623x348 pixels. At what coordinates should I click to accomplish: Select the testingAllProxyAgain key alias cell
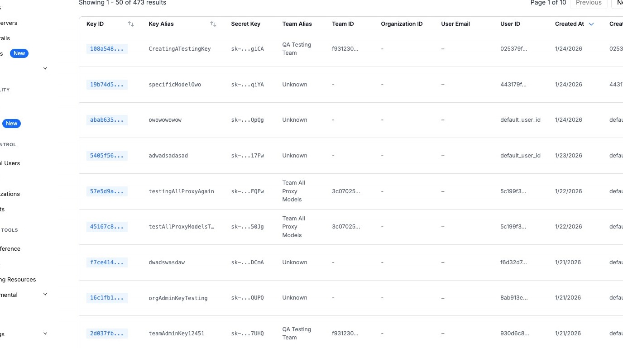click(181, 191)
